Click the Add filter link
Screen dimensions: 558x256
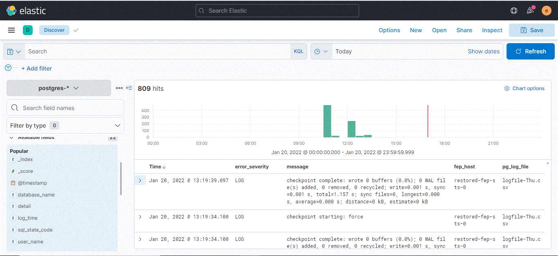click(x=36, y=68)
